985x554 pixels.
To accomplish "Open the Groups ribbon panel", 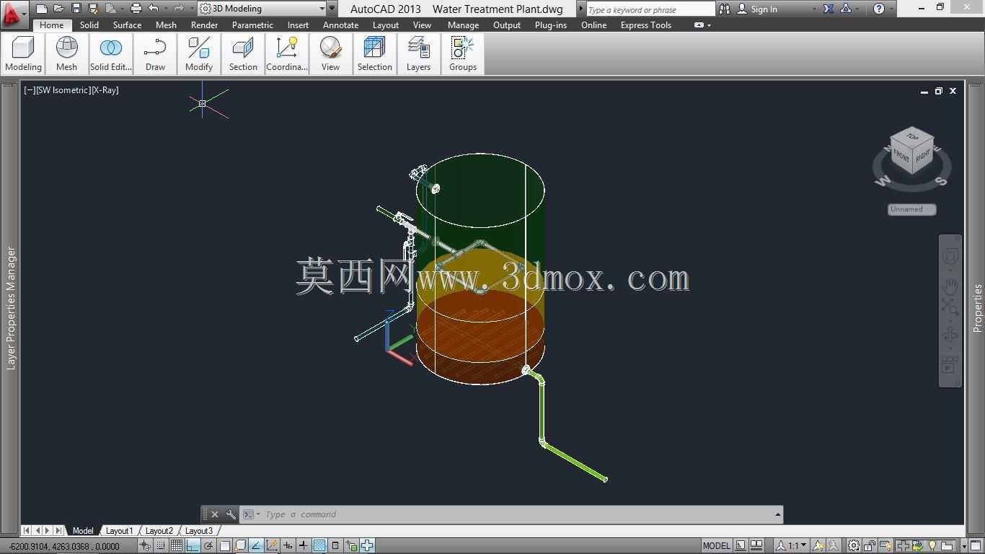I will (462, 54).
